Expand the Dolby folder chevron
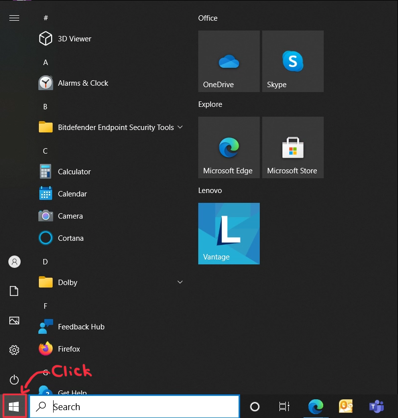This screenshot has width=398, height=418. click(x=180, y=282)
